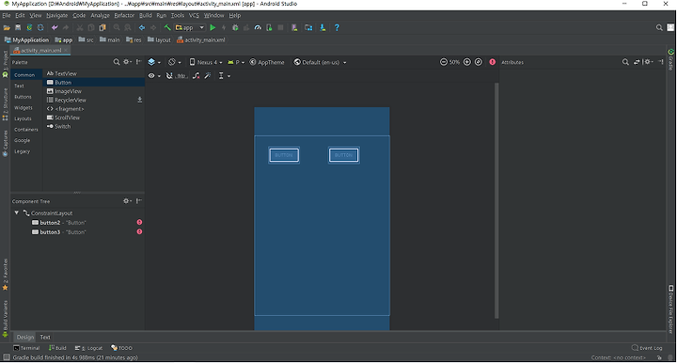677x363 pixels.
Task: Toggle Autoconnect magnet icon
Action: tap(169, 76)
